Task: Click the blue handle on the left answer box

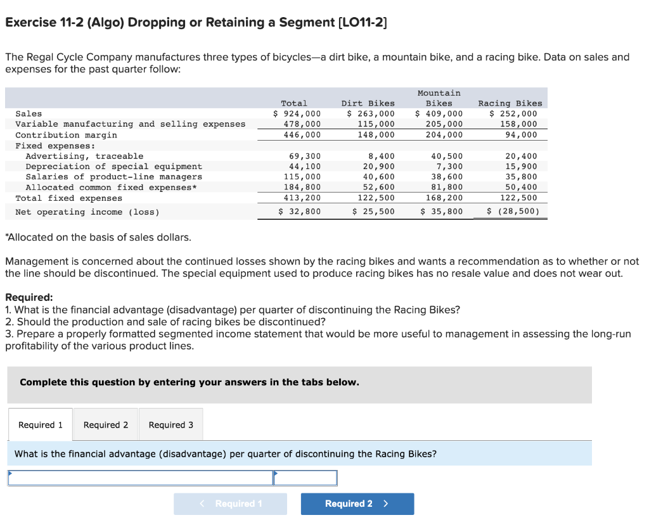Action: click(10, 472)
